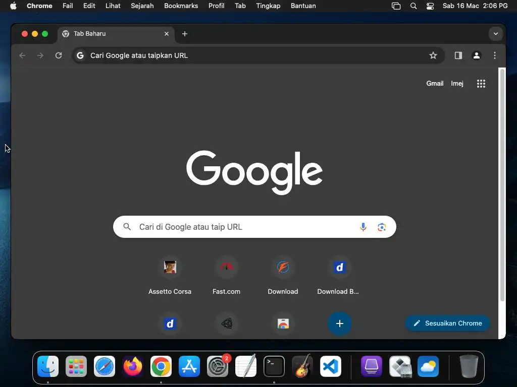
Task: Open the Chrome Web Store shortcut
Action: (x=283, y=324)
